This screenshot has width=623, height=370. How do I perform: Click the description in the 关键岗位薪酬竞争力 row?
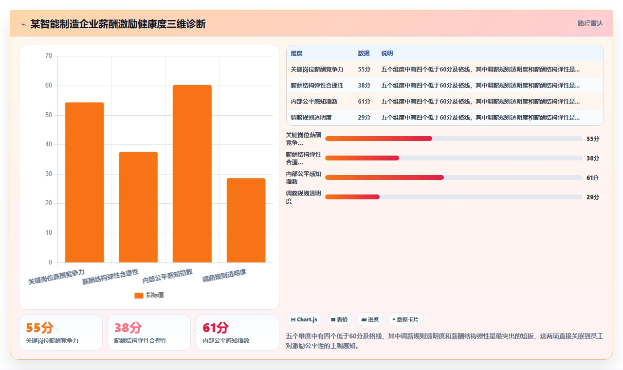(480, 69)
